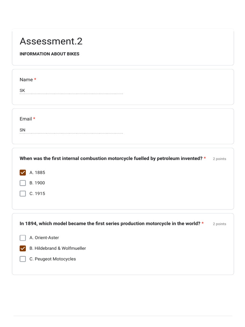Click the petroleum motorcycle question text
Viewport: 245px width, 327px height.
pos(111,158)
